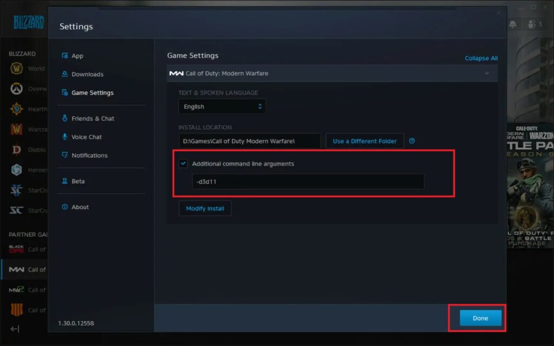Click the Voice Chat microphone icon
The image size is (554, 346).
[65, 137]
